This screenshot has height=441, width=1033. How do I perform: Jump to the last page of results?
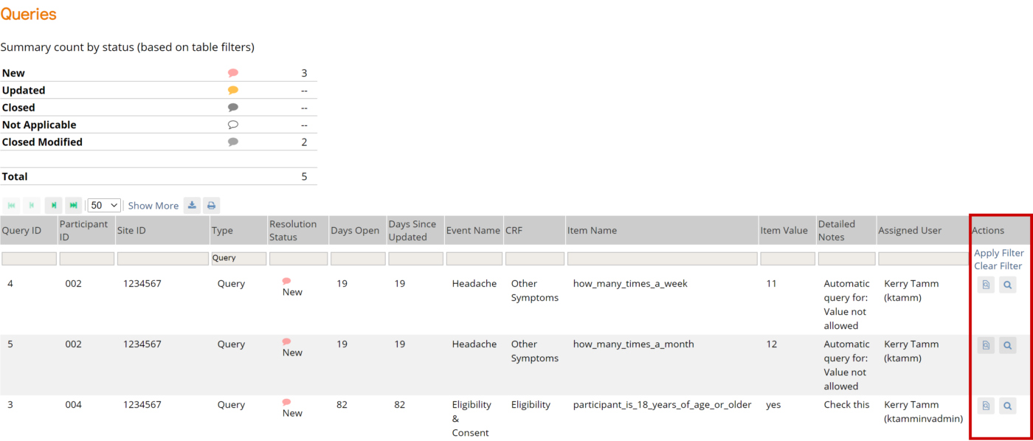[x=73, y=205]
